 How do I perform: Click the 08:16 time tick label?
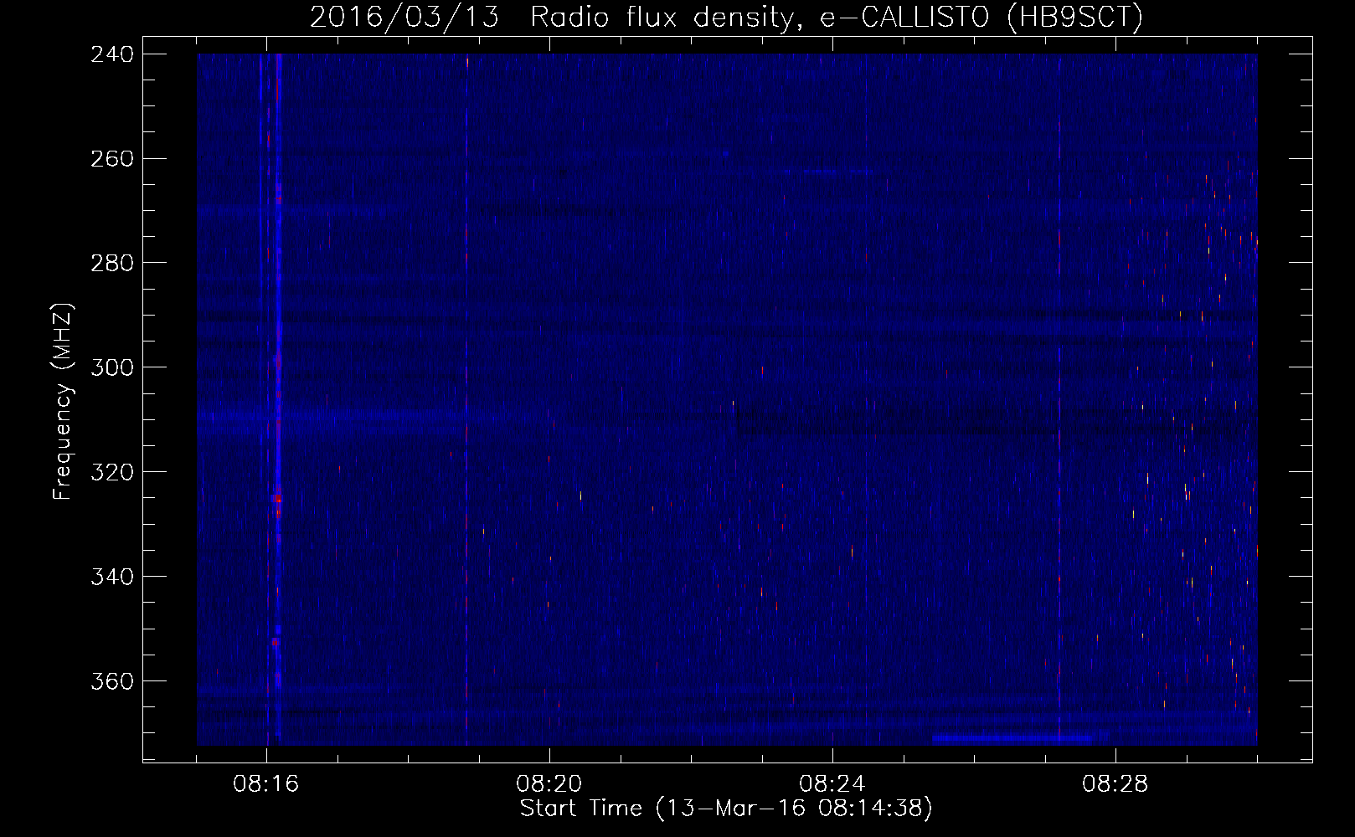pos(266,784)
